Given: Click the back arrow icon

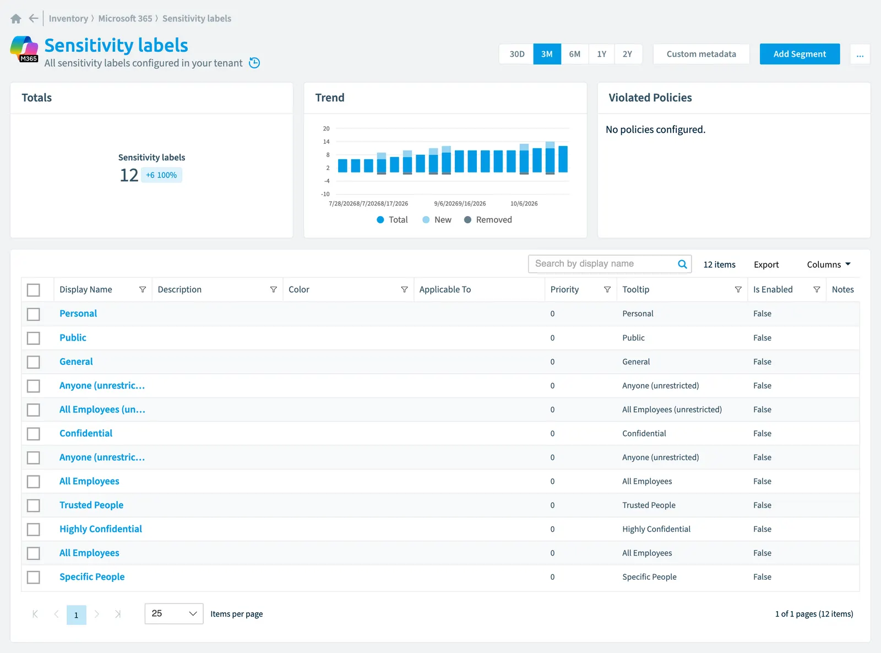Looking at the screenshot, I should (34, 18).
